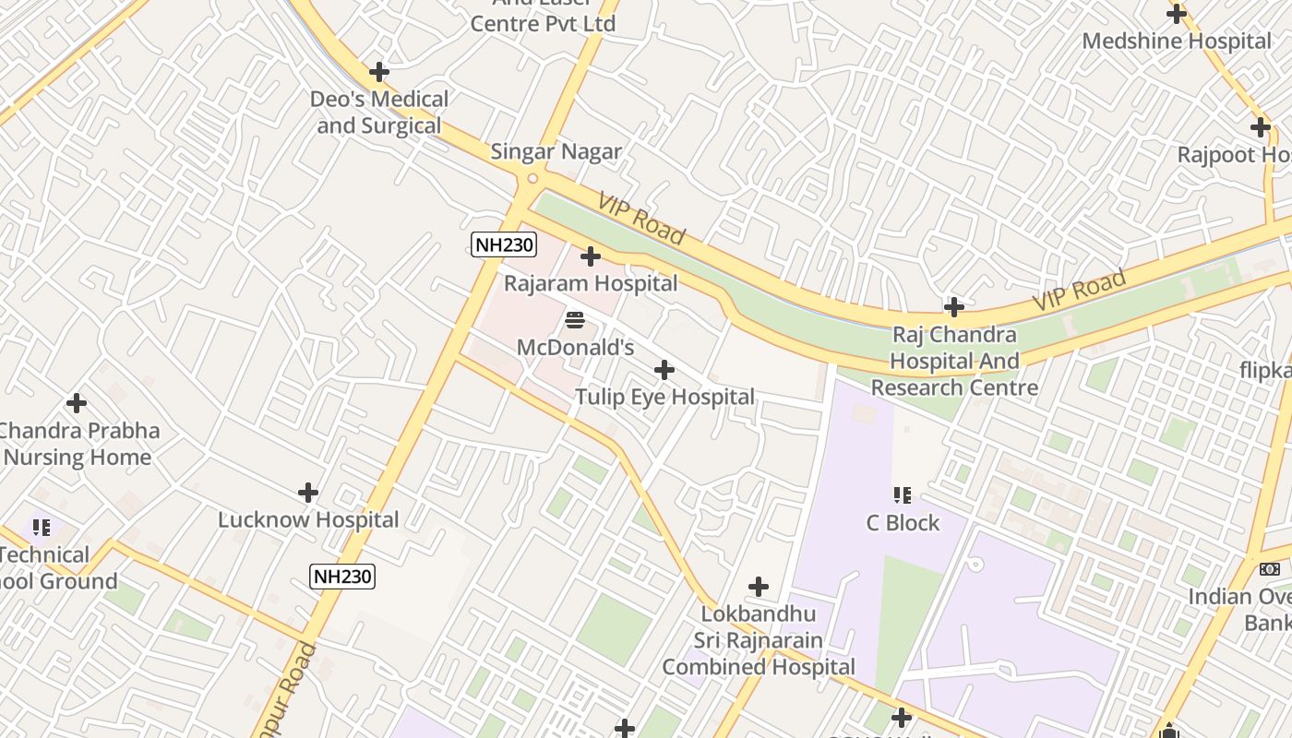Click the Tulip Eye Hospital marker
This screenshot has width=1292, height=738.
(x=664, y=370)
